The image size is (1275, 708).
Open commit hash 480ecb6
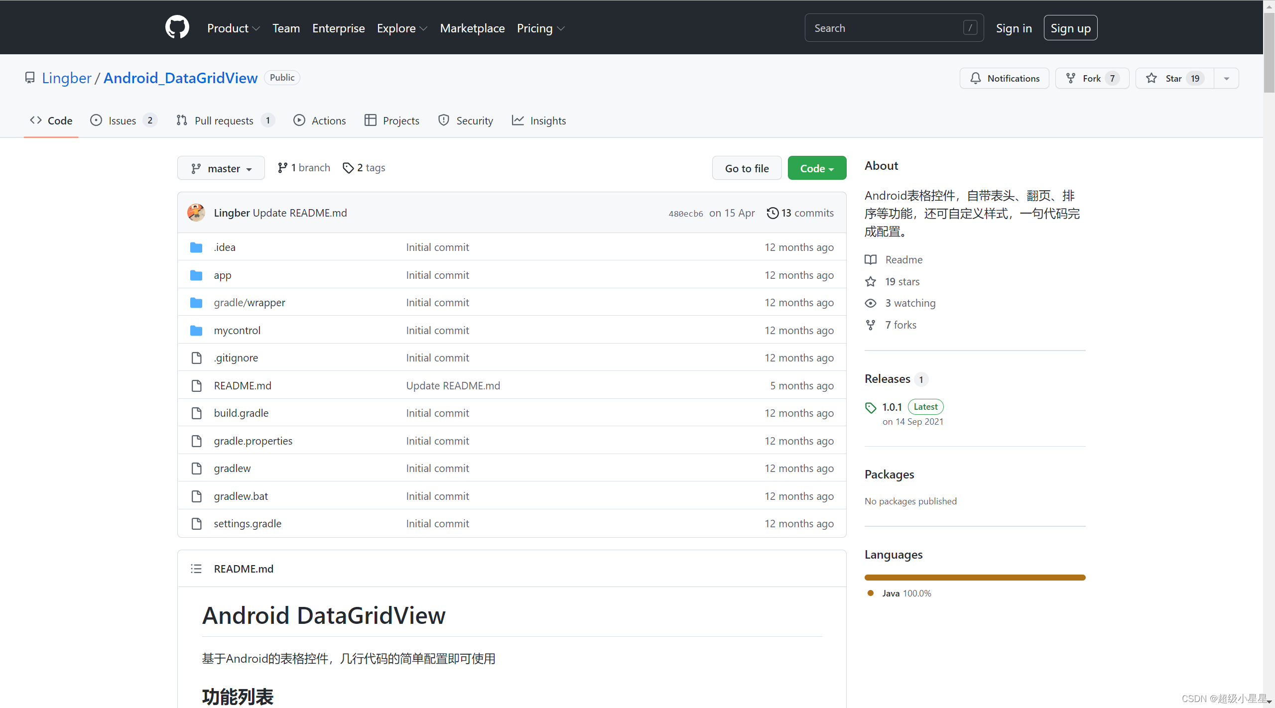[686, 214]
